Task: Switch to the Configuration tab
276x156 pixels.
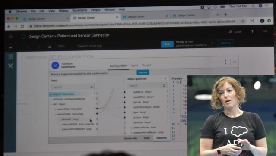Action: click(x=118, y=66)
